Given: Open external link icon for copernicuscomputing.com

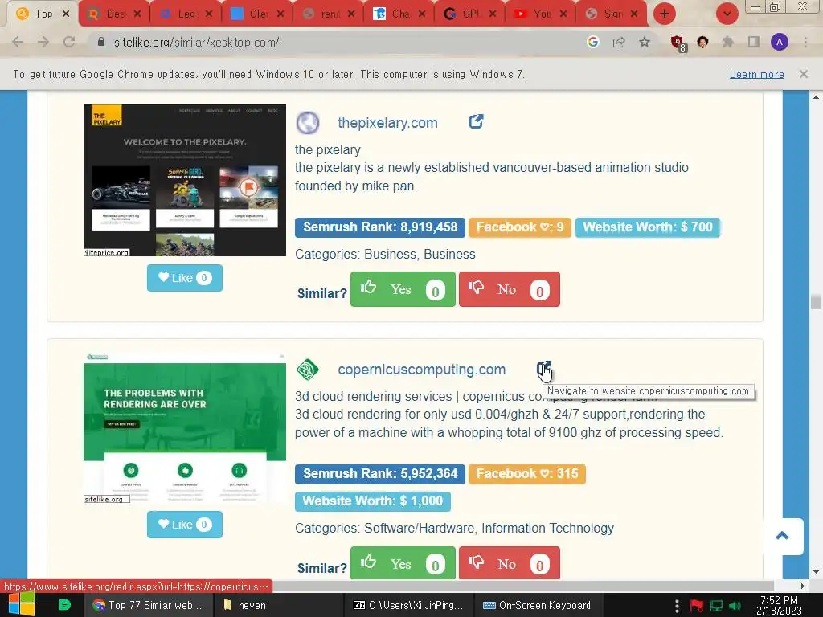Looking at the screenshot, I should pyautogui.click(x=544, y=370).
